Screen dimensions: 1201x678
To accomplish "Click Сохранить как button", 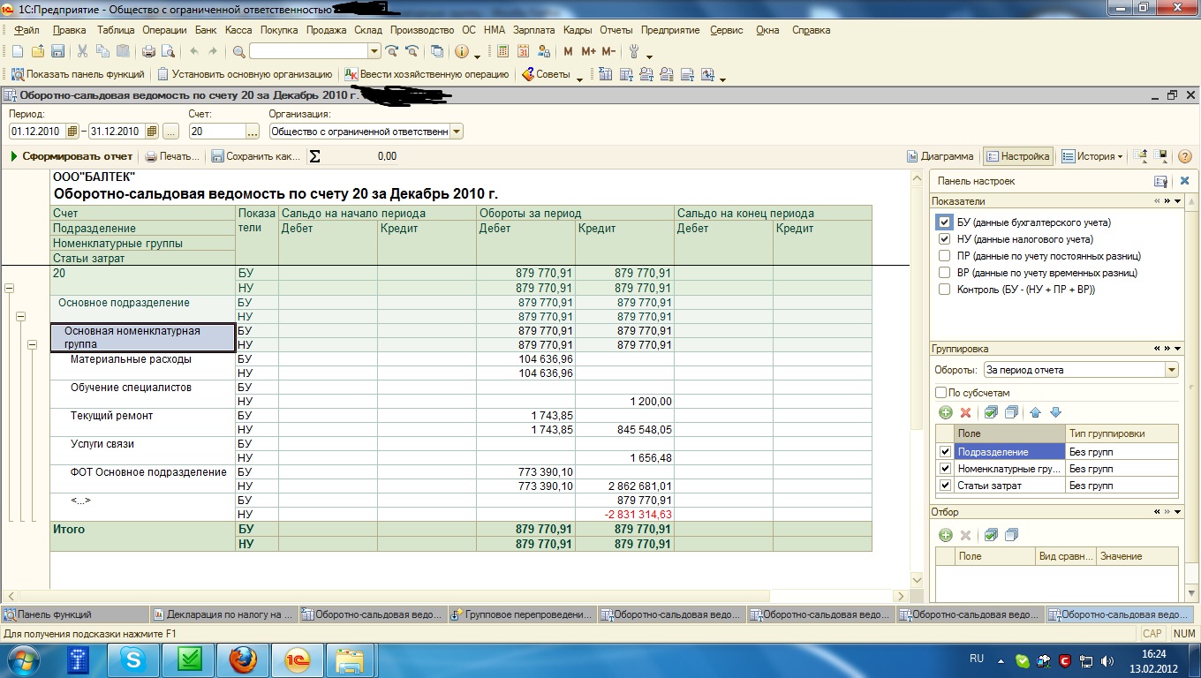I will pyautogui.click(x=256, y=156).
